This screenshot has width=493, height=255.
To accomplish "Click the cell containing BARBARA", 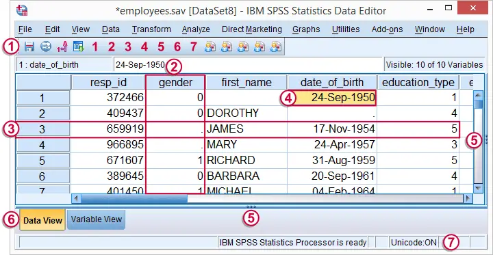I will pos(246,176).
